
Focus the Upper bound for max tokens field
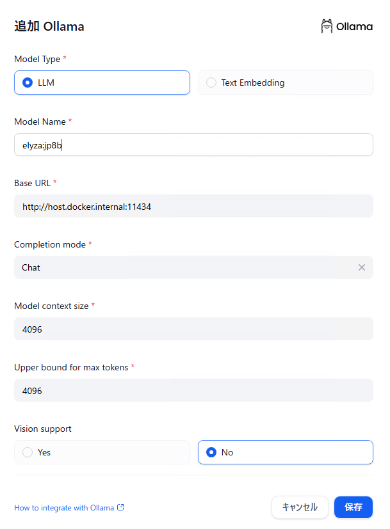click(193, 390)
